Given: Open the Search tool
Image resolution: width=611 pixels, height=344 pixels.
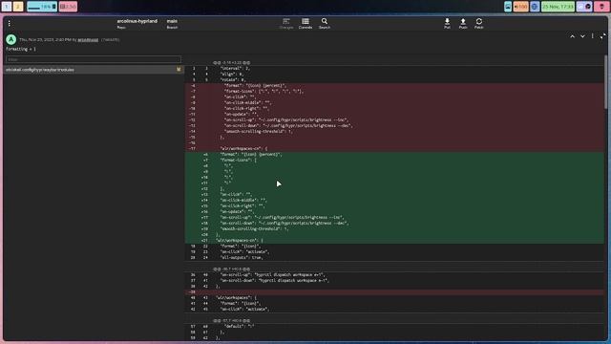Looking at the screenshot, I should [325, 23].
